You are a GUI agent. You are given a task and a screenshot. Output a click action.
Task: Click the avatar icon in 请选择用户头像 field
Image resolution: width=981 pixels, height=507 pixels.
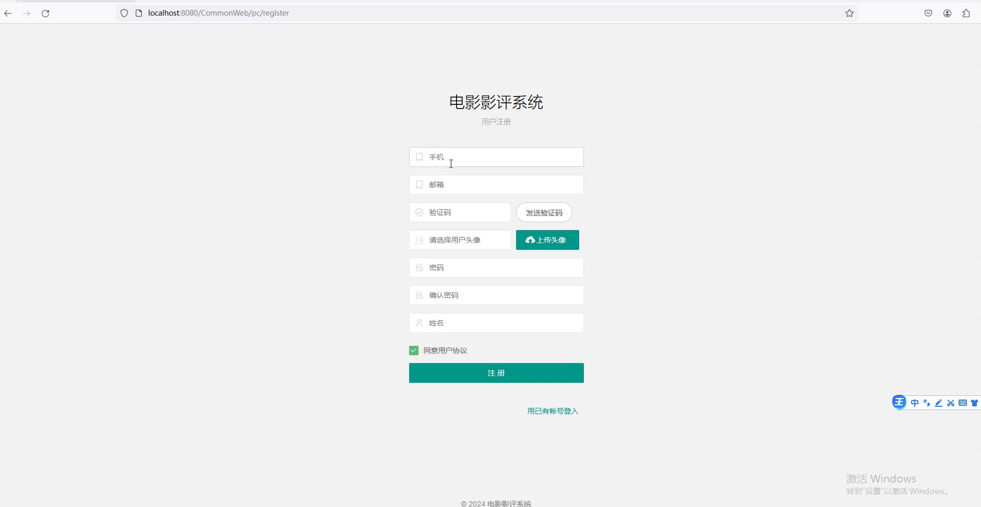point(419,240)
